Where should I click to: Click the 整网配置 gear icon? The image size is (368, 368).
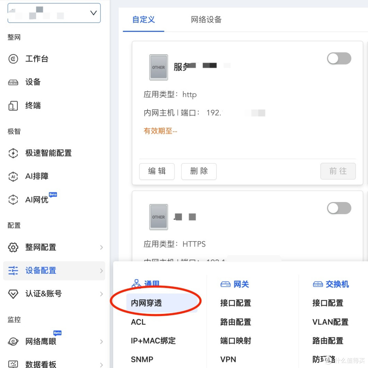point(13,247)
